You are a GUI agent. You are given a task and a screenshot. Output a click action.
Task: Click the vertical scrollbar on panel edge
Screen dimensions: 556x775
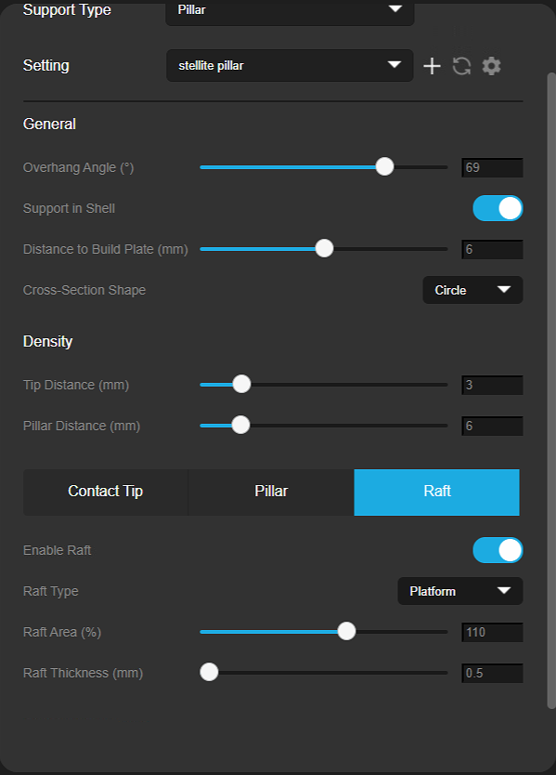click(551, 390)
